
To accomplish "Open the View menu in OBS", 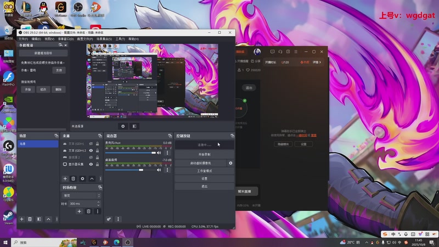I will pos(49,39).
